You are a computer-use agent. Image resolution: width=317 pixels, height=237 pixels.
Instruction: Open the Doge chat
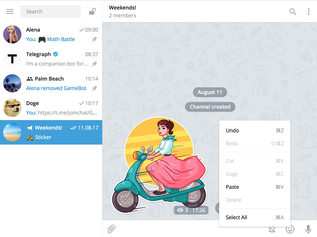point(51,108)
